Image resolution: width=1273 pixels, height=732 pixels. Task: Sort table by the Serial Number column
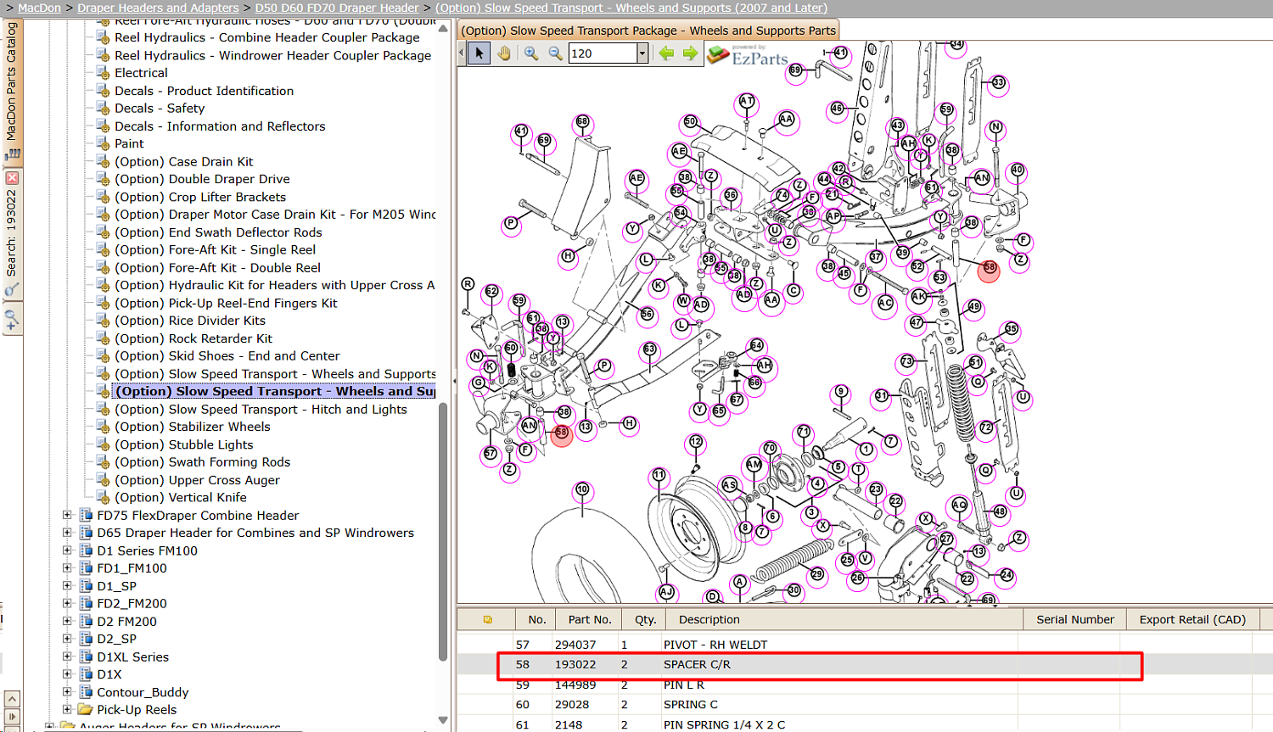point(1075,620)
